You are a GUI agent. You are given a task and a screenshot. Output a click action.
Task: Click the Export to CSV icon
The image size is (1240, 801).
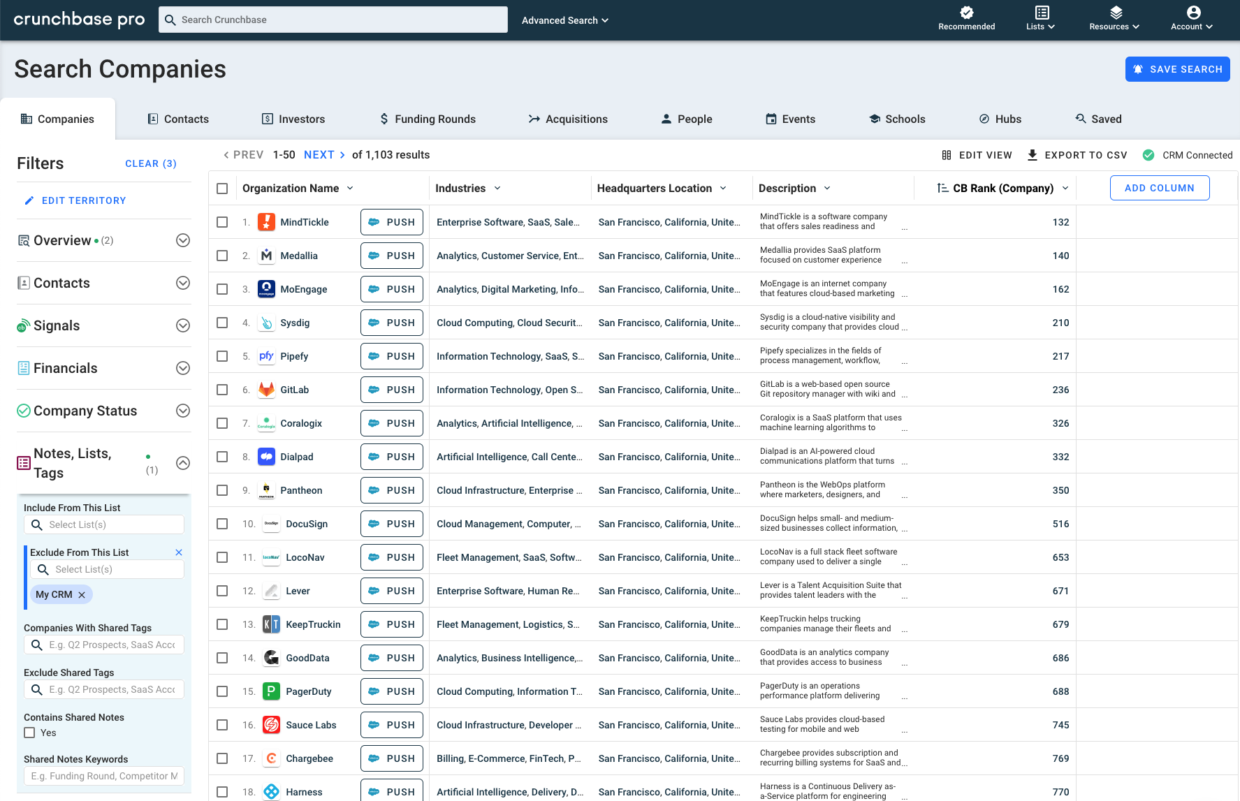tap(1033, 154)
